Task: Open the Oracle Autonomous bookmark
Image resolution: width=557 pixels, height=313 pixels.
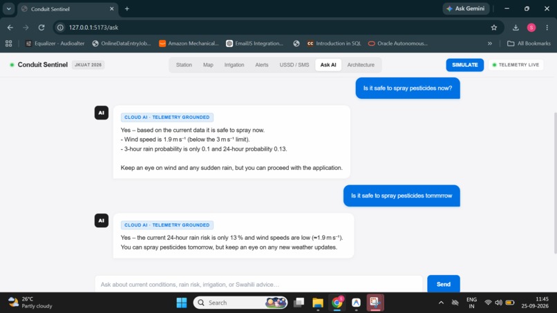Action: (x=398, y=44)
